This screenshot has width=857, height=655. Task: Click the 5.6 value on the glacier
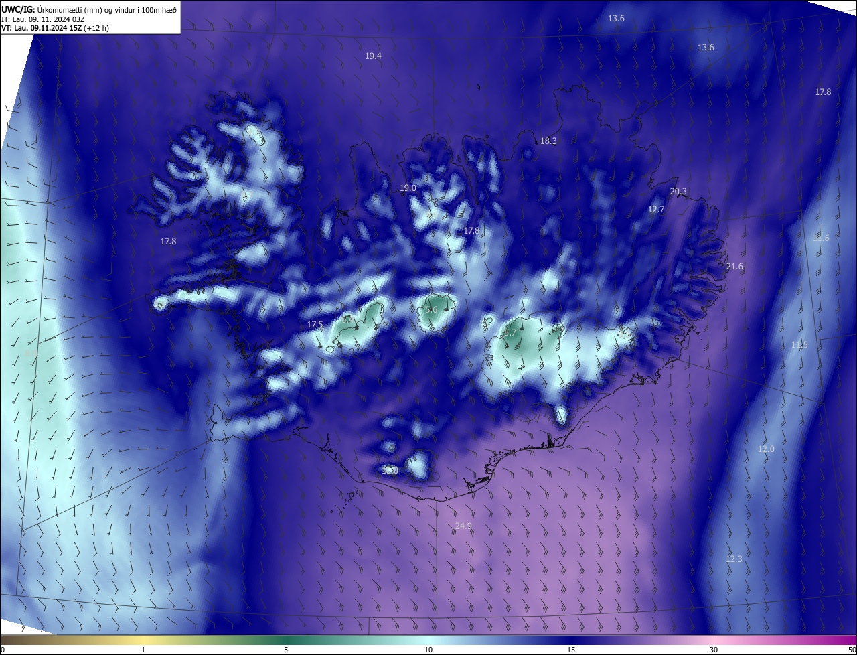[x=431, y=310]
